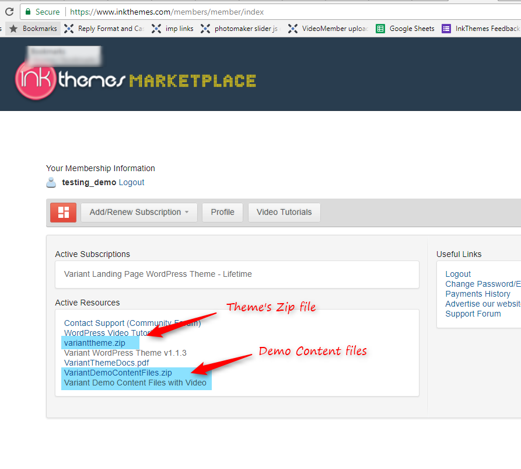Screen dimensions: 521x469
Task: Click Logout next to testing_demo
Action: tap(132, 182)
